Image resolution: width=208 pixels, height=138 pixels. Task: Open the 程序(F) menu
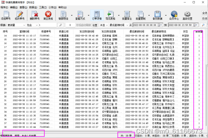click(x=5, y=8)
